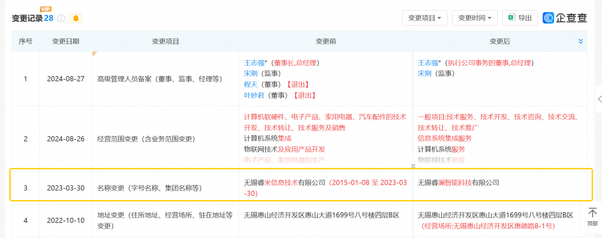Open 宋荆 link in 变更后 column
The width and height of the screenshot is (602, 238).
pyautogui.click(x=424, y=73)
